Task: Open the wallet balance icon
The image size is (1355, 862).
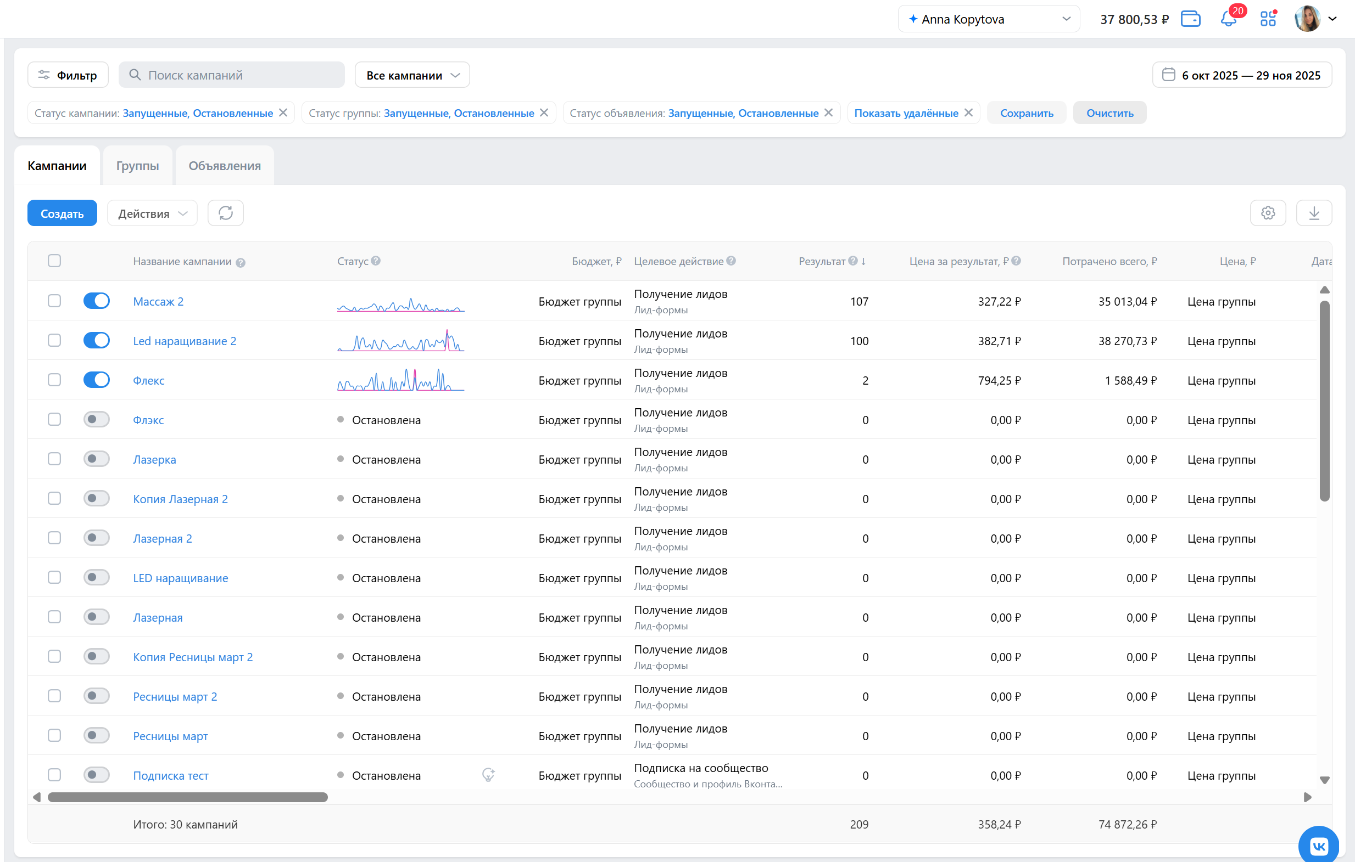Action: pyautogui.click(x=1190, y=19)
